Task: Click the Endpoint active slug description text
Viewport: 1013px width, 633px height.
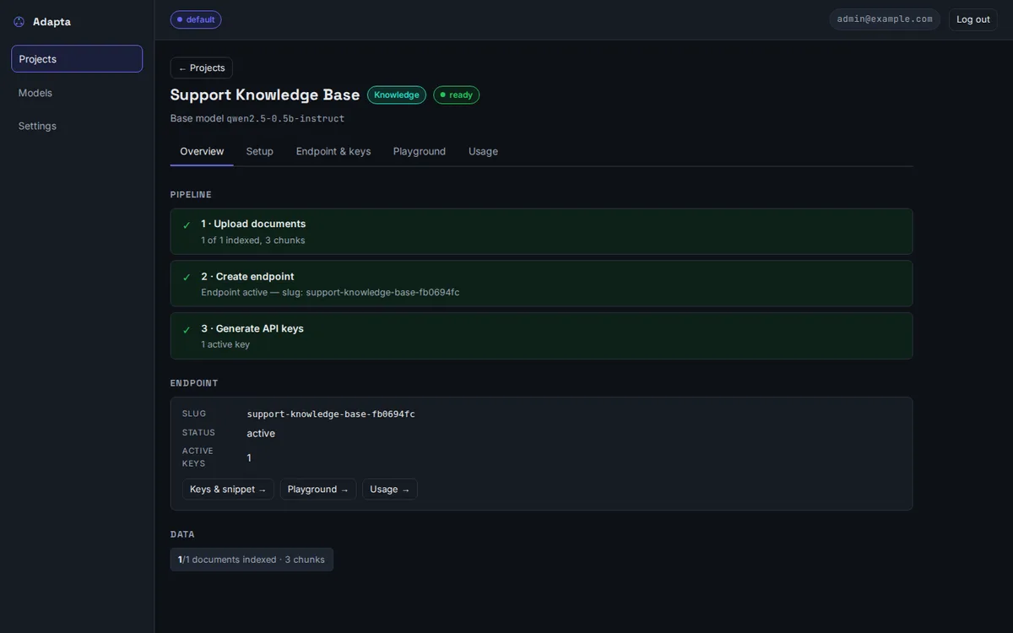Action: coord(330,293)
